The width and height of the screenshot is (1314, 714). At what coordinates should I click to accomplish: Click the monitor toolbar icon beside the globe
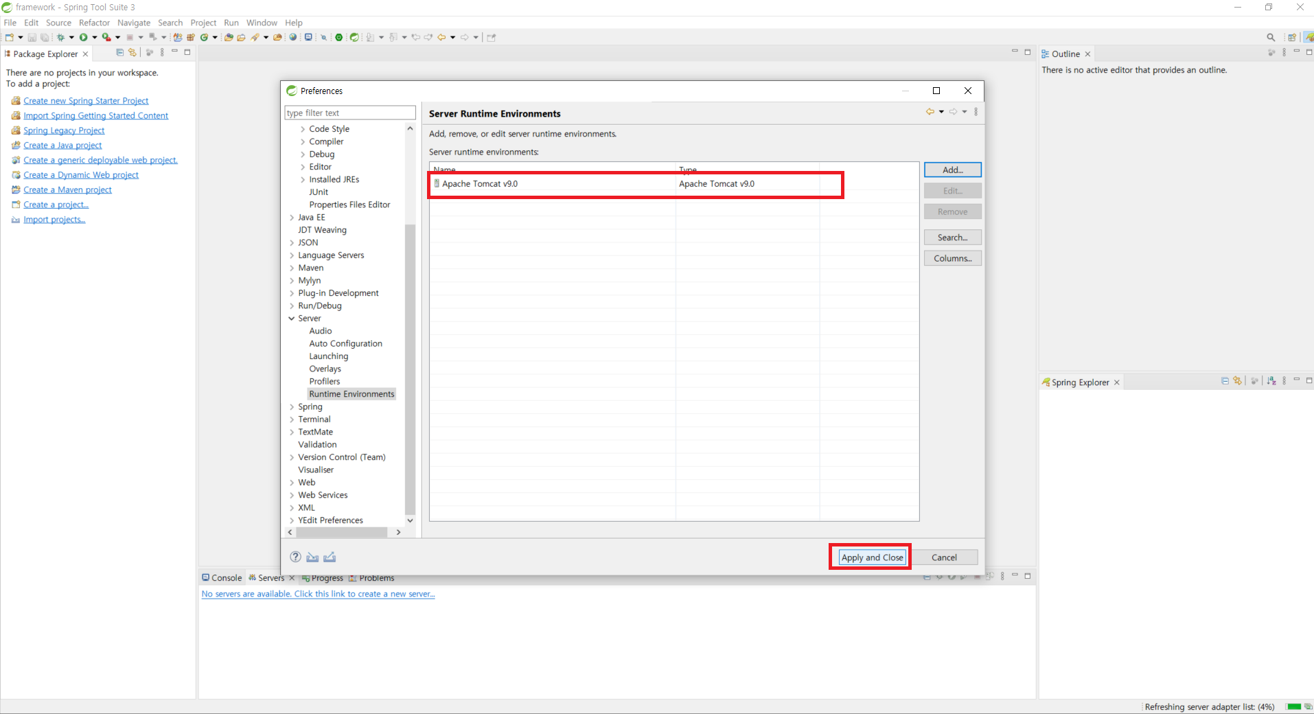click(308, 37)
